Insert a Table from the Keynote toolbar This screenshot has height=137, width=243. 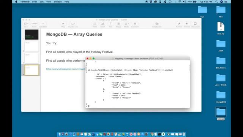[x=95, y=24]
